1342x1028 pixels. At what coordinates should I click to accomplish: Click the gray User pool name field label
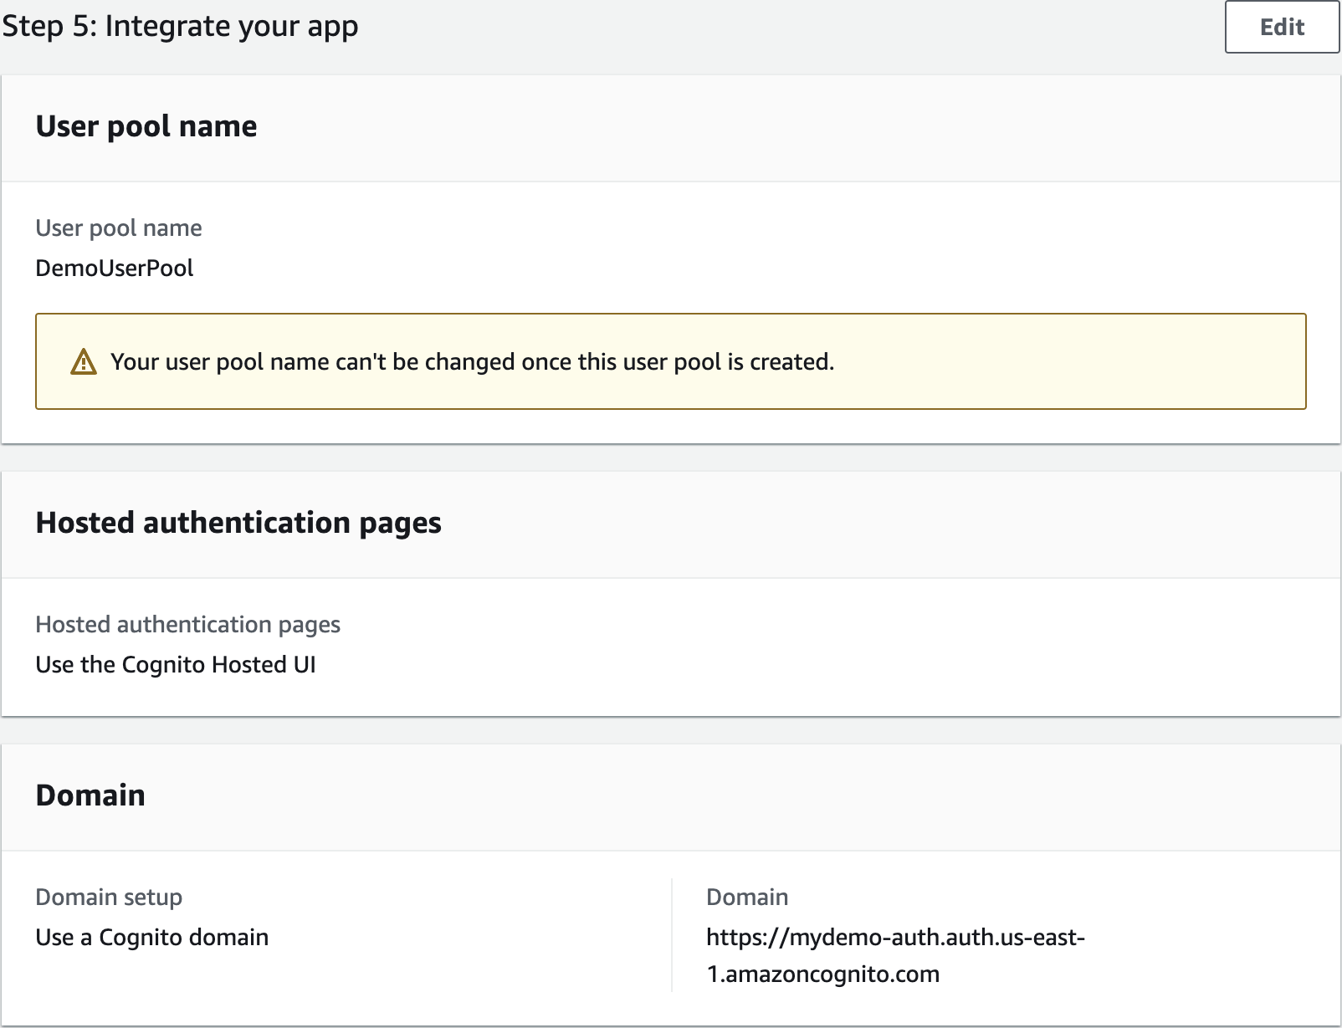point(119,228)
